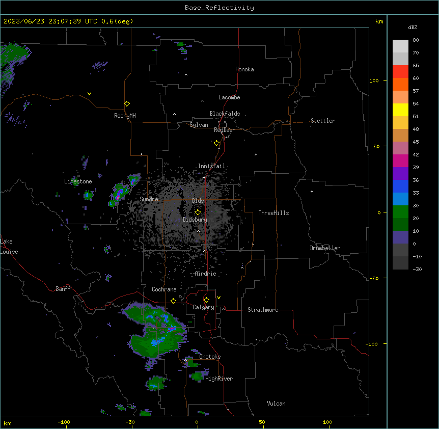Select the Limestone label
This screenshot has height=429, width=439.
pos(78,181)
